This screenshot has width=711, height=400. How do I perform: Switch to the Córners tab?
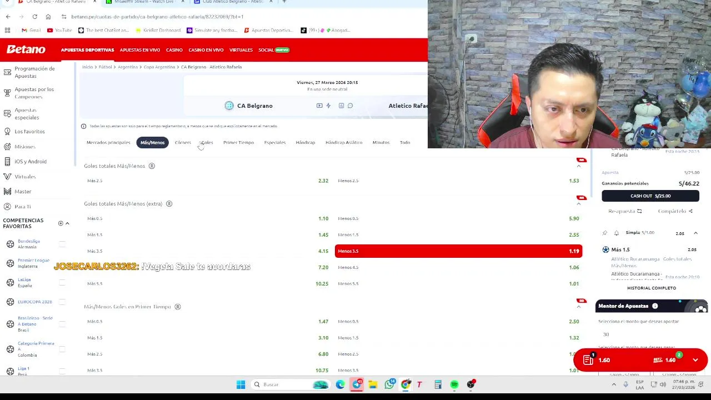click(183, 143)
